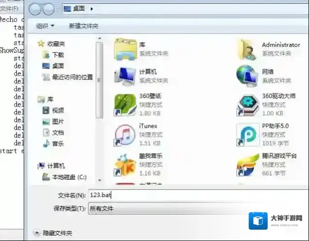The height and width of the screenshot is (241, 309).
Task: Click the 腾讯游戏平台 name label
Action: 279,156
